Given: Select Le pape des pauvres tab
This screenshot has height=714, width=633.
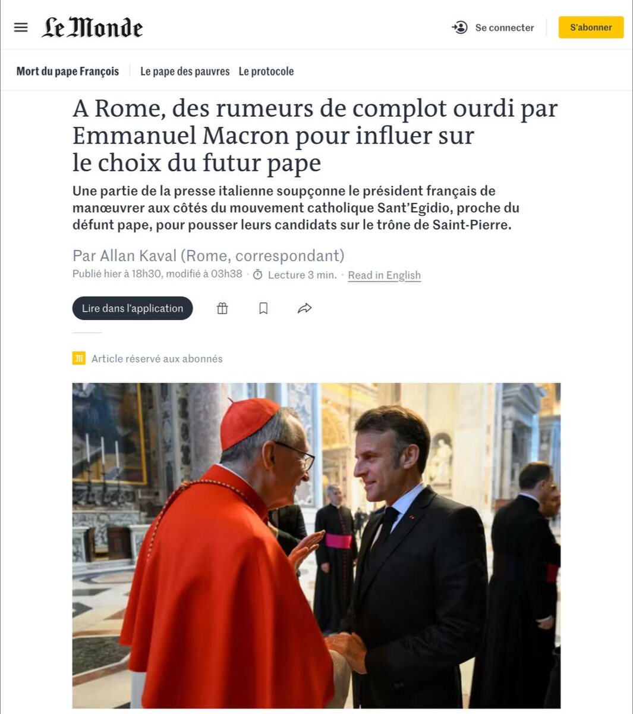Looking at the screenshot, I should click(185, 71).
